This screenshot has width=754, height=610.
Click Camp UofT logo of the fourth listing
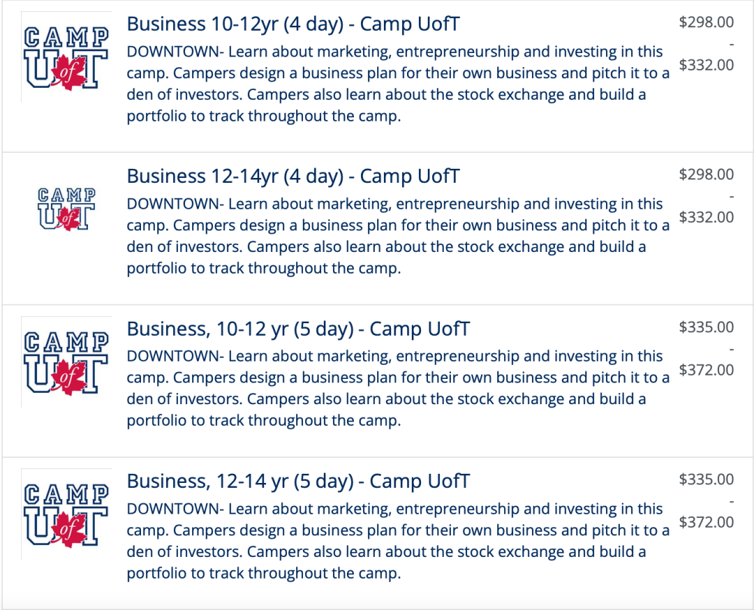click(66, 514)
